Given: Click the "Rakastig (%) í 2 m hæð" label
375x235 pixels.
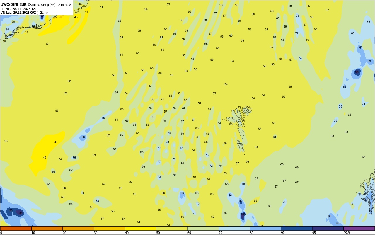Looking at the screenshot, I should click(54, 5).
